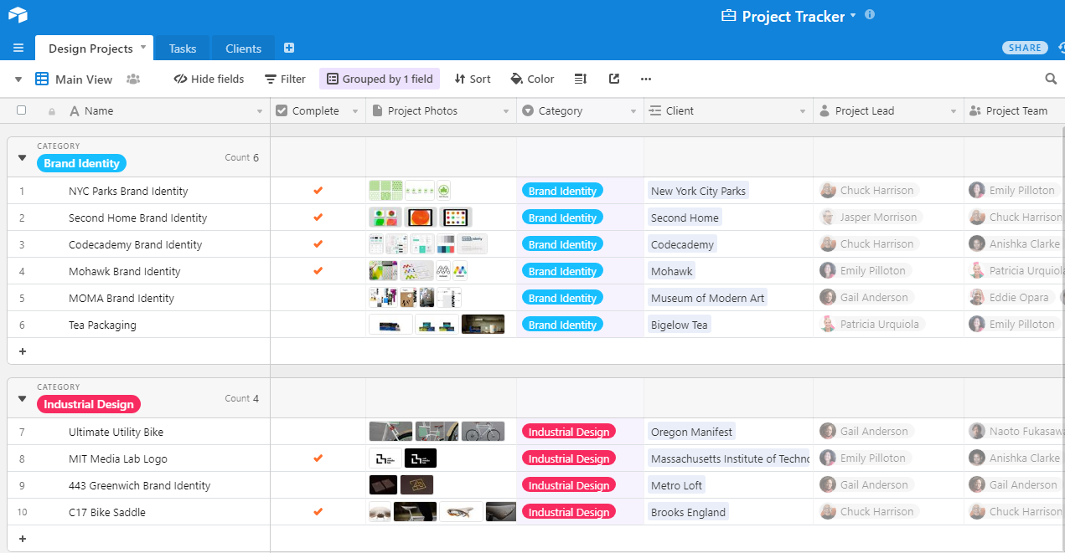1065x553 pixels.
Task: Toggle Complete for C17 Bike Saddle
Action: (x=318, y=512)
